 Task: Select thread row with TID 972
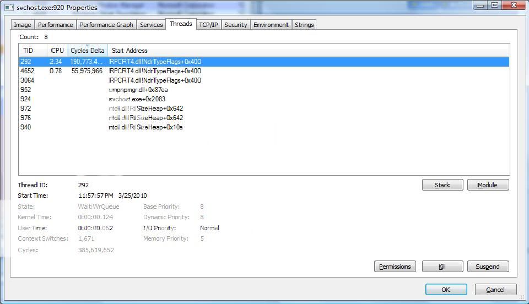[264, 108]
